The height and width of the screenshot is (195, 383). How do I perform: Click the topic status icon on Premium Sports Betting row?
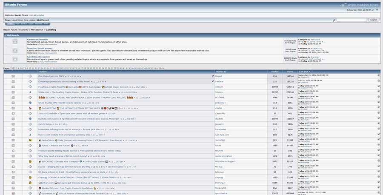tap(13, 151)
